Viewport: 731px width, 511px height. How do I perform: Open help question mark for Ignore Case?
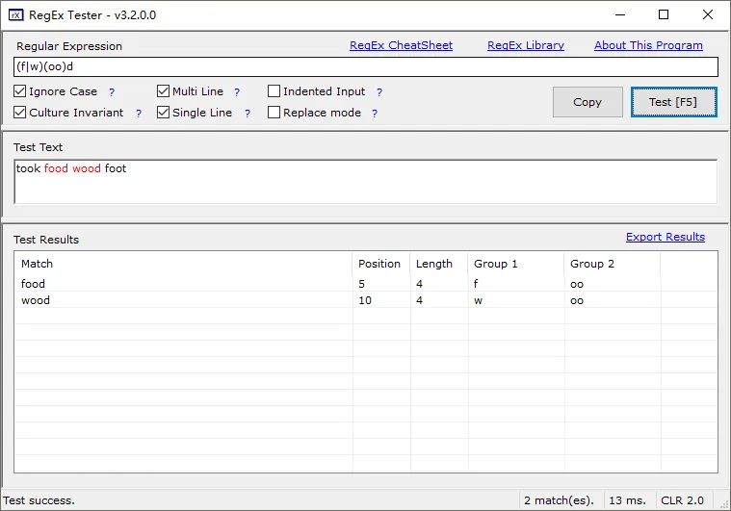pos(112,92)
